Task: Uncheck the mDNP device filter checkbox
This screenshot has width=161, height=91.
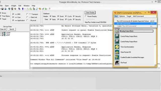Action: 3,33
